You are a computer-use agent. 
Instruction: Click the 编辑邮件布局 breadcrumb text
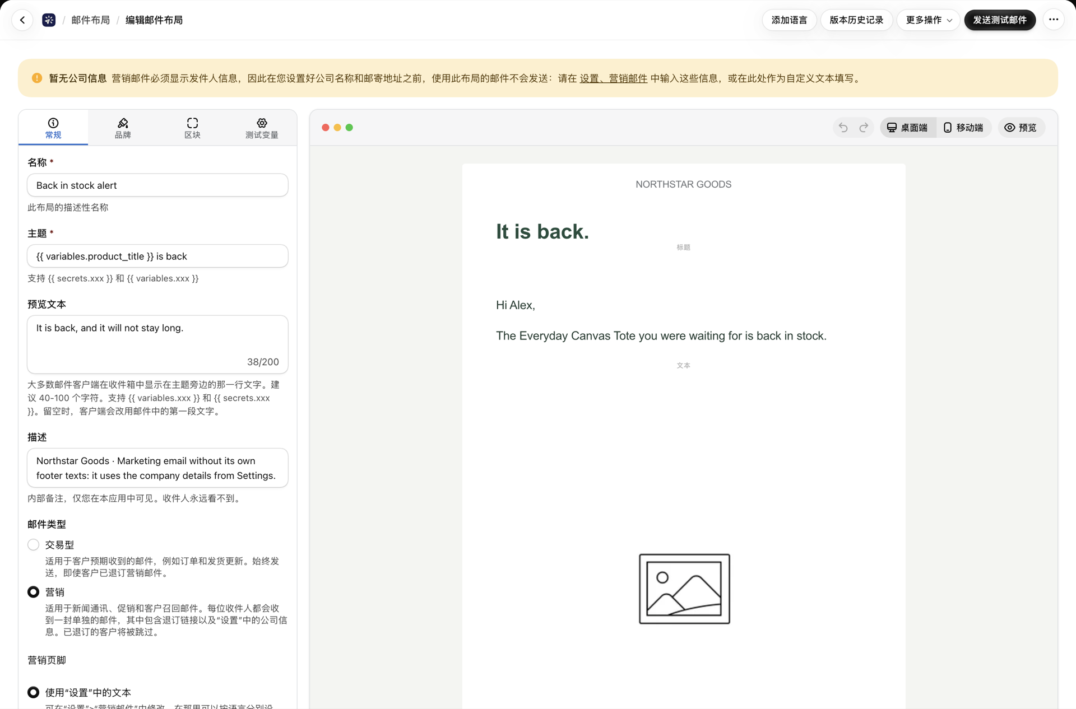pyautogui.click(x=154, y=20)
